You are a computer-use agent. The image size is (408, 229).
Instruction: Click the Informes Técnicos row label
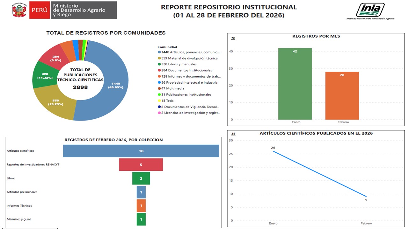19,205
